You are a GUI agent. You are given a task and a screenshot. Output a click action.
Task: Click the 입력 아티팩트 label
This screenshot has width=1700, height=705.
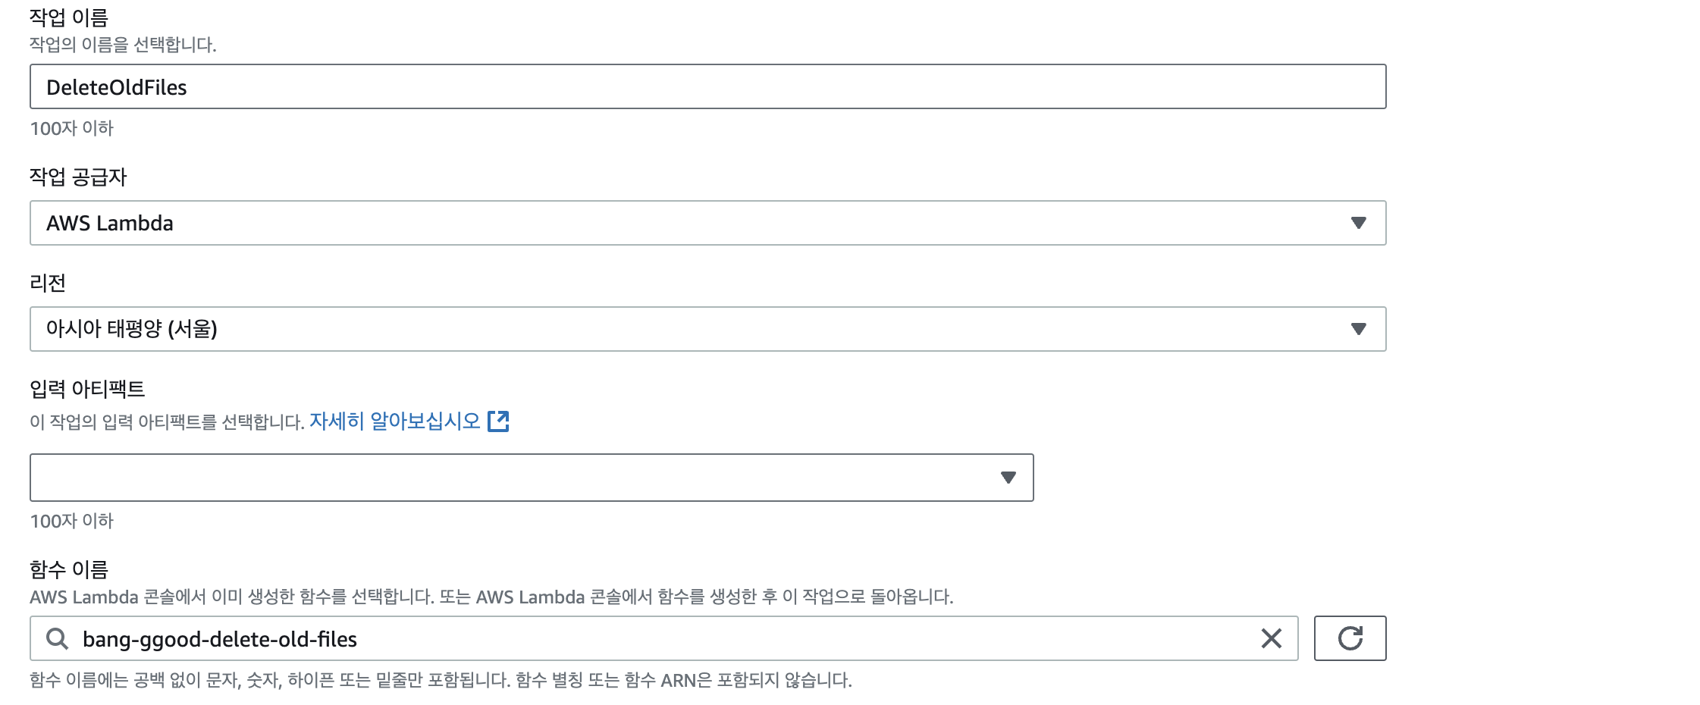point(87,389)
